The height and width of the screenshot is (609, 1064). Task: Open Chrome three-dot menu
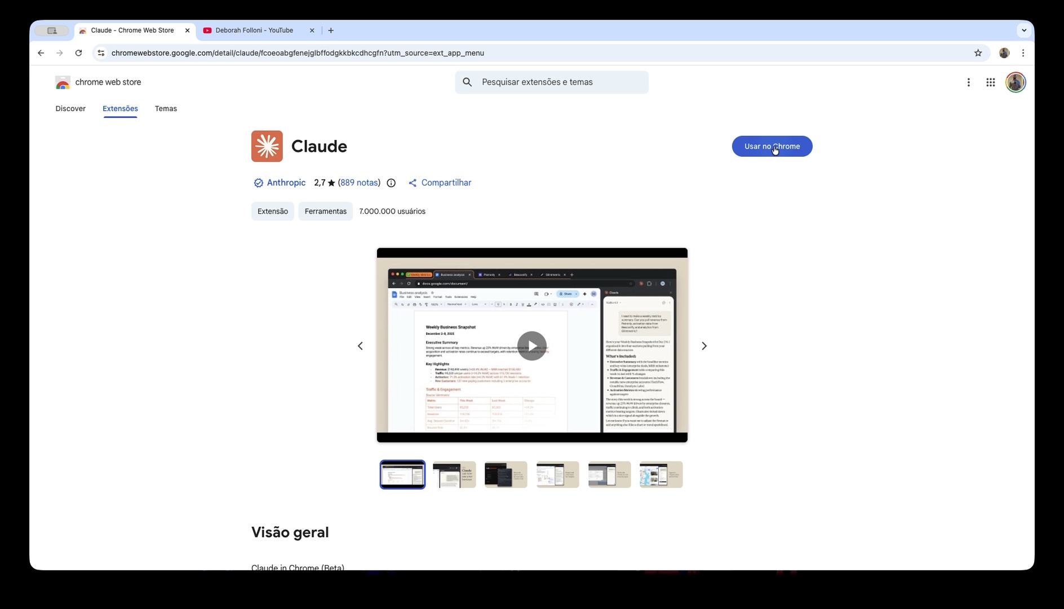[1023, 53]
